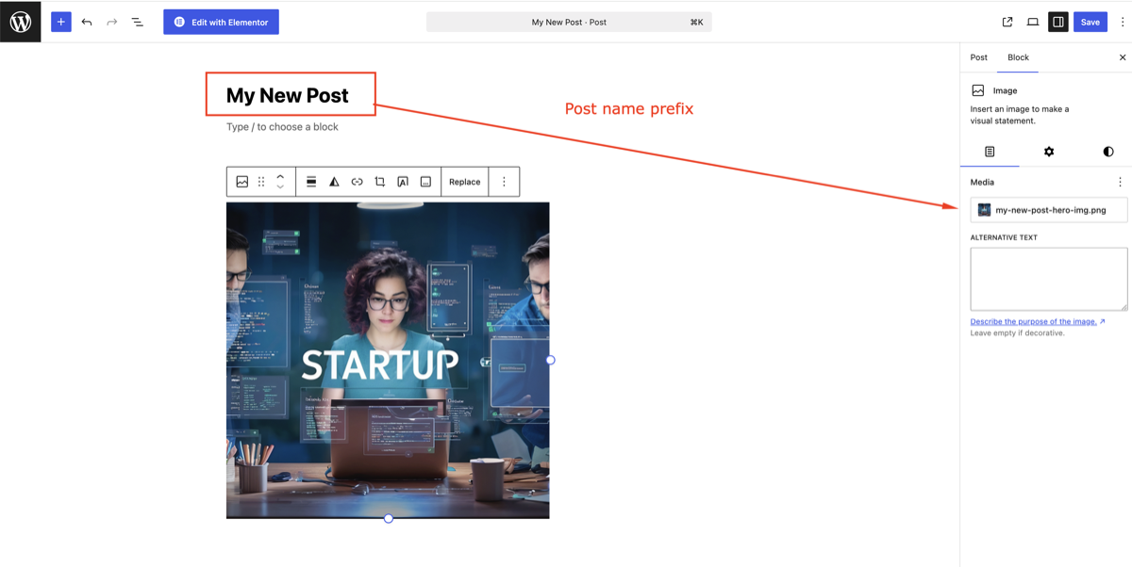Click the My New Post title
The height and width of the screenshot is (567, 1132).
288,95
